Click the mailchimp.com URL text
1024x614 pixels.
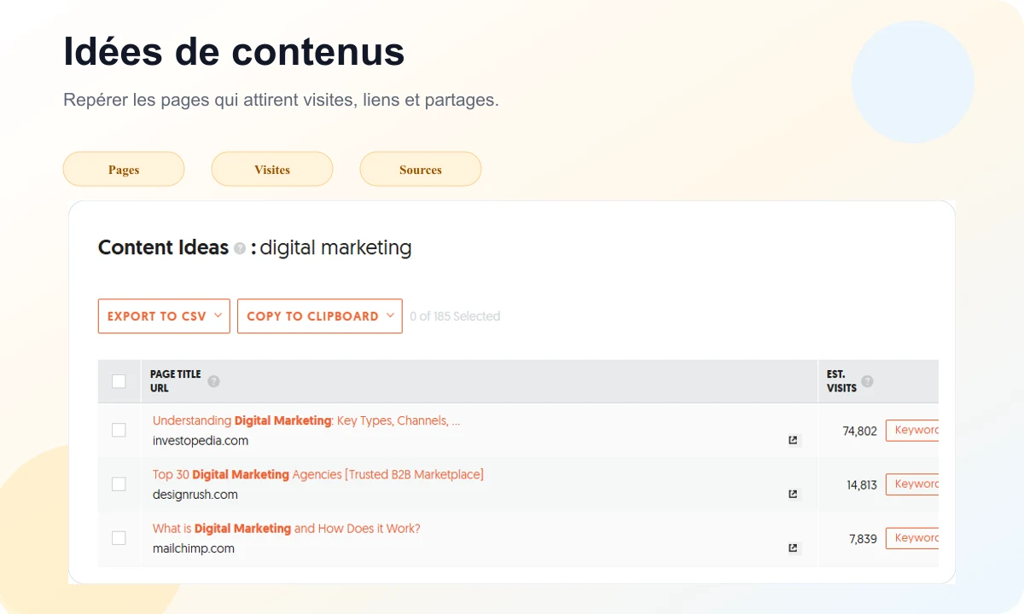(x=194, y=548)
